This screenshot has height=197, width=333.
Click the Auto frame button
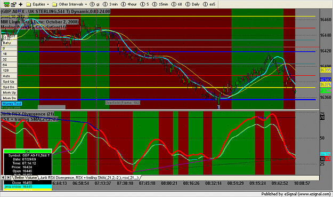click(10, 76)
